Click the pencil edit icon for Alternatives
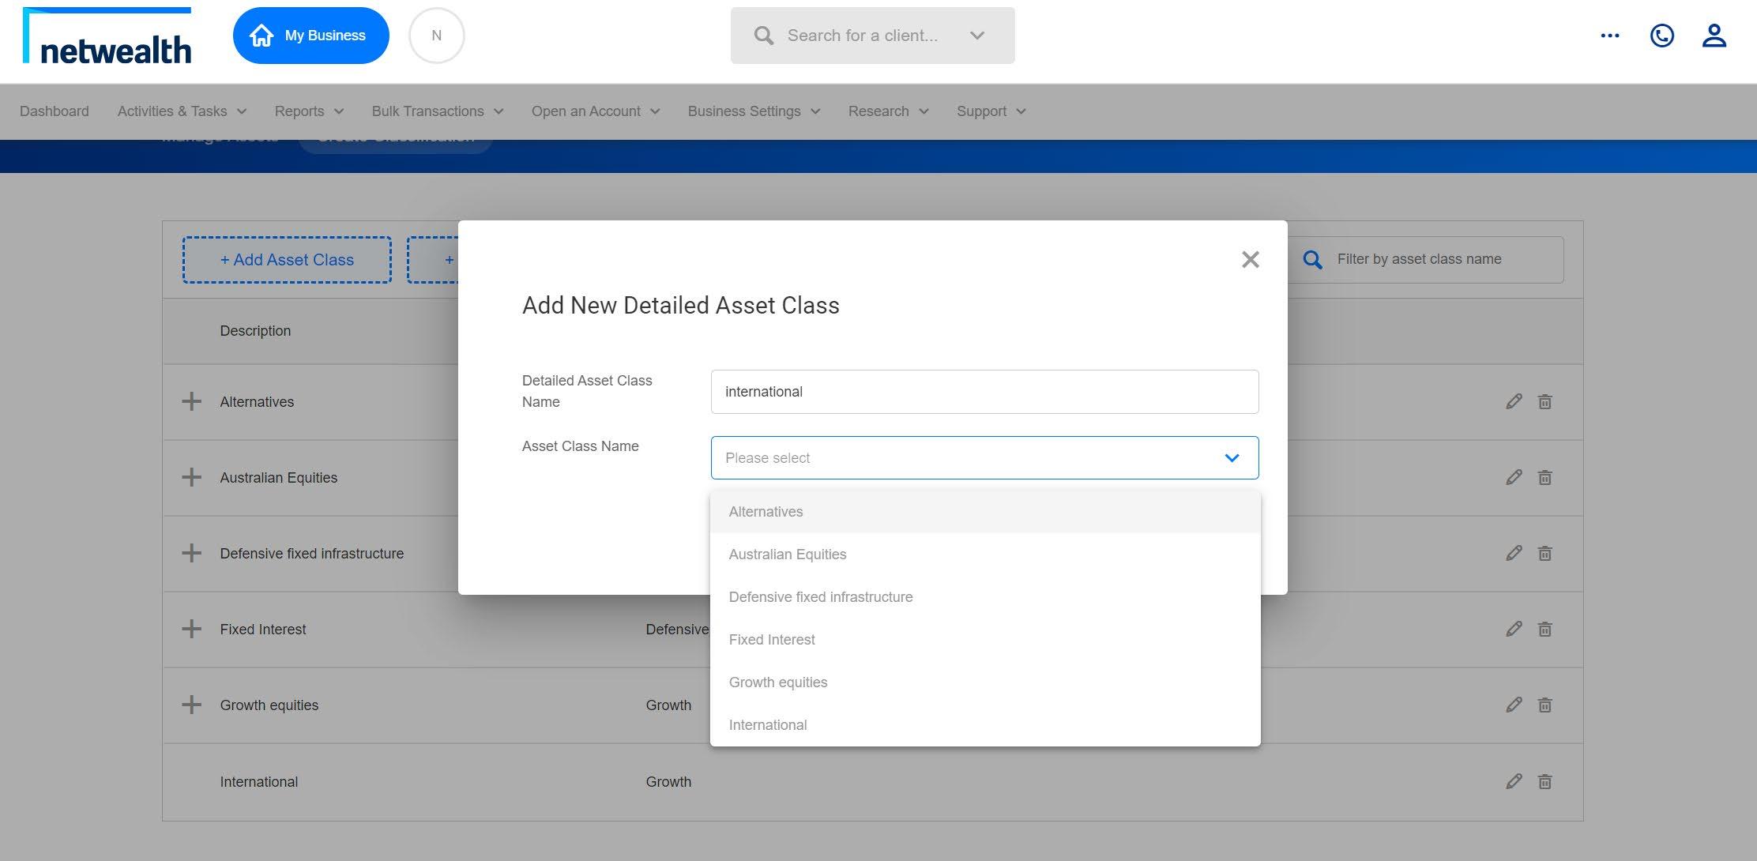Screen dimensions: 1757x861 point(1513,401)
